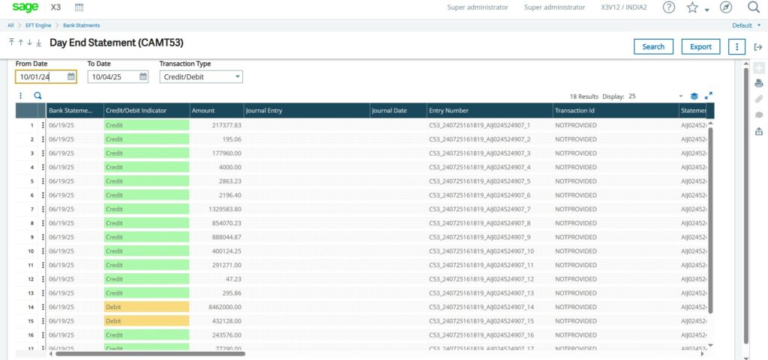
Task: Click the magnifier search icon in header
Action: [x=753, y=7]
